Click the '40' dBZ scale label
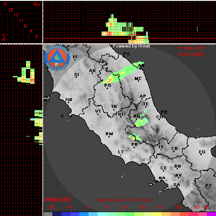Screen dimensions: 216x216 (160, 207)
